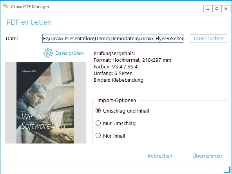Click the text 'Format: Hochformat, 210x297 mm'
Viewport: 232px width, 174px height.
click(132, 60)
